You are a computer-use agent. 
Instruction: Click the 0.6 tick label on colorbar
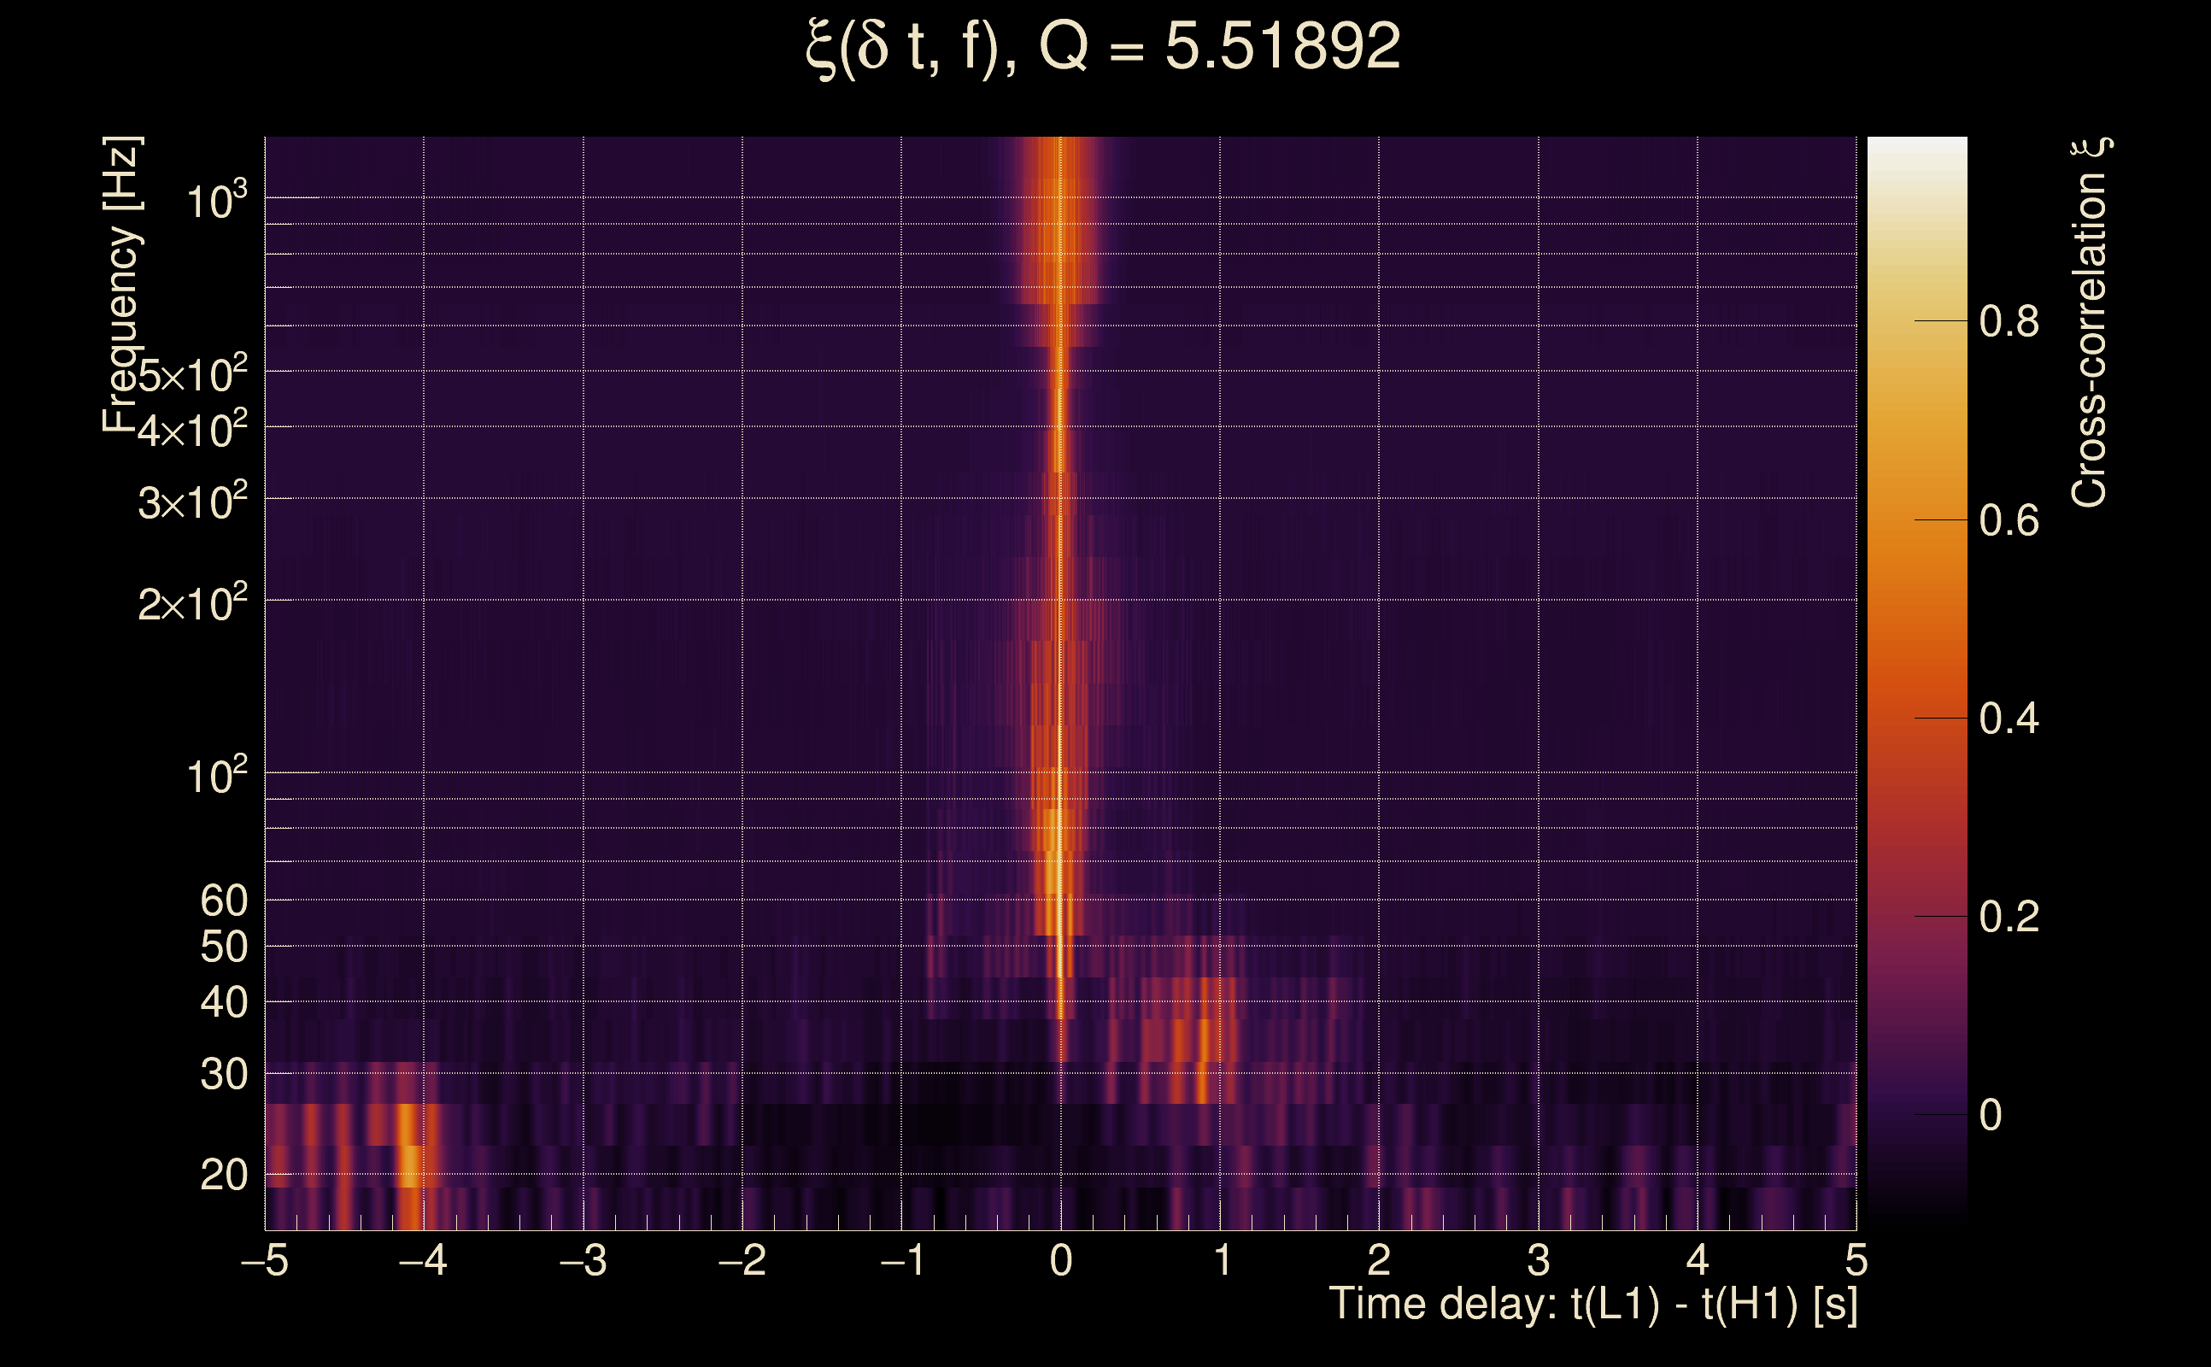[x=2009, y=521]
